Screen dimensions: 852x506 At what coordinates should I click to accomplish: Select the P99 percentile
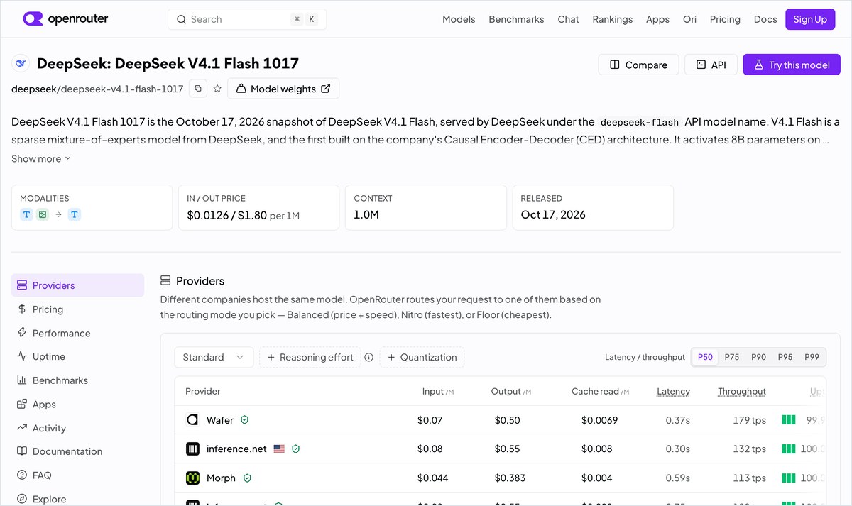point(812,357)
